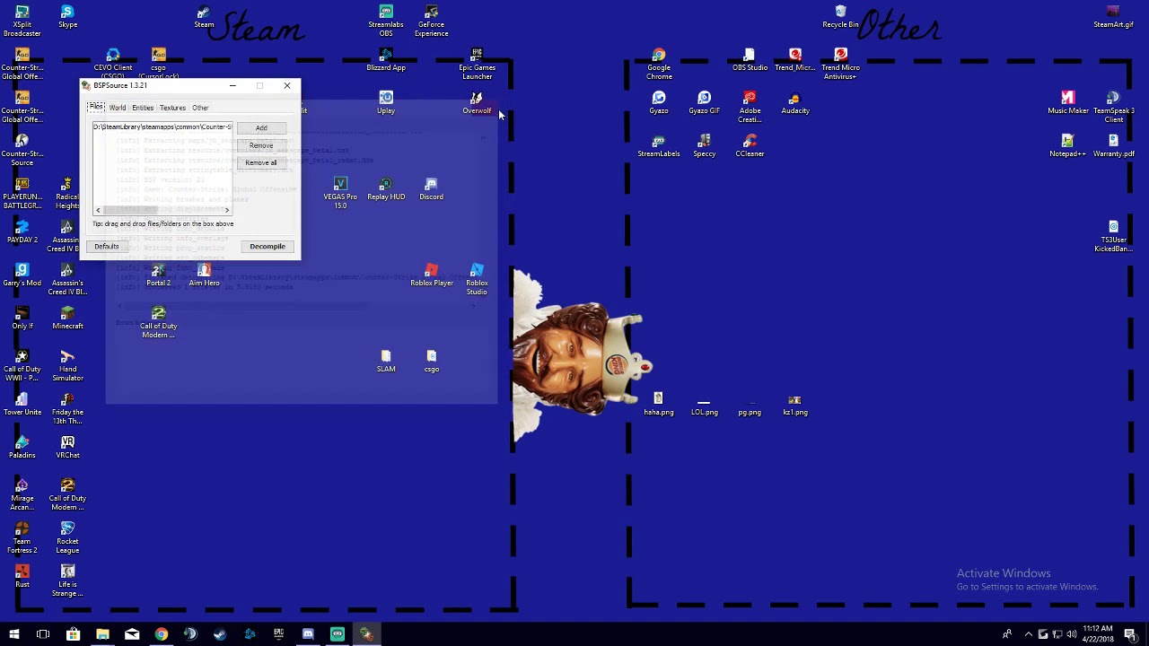1149x646 pixels.
Task: Click the taskbar volume icon
Action: point(1071,634)
